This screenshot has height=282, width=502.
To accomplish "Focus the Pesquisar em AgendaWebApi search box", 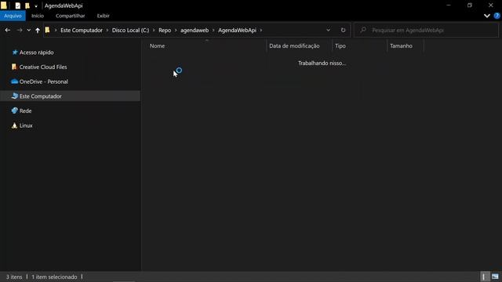I will (x=426, y=30).
